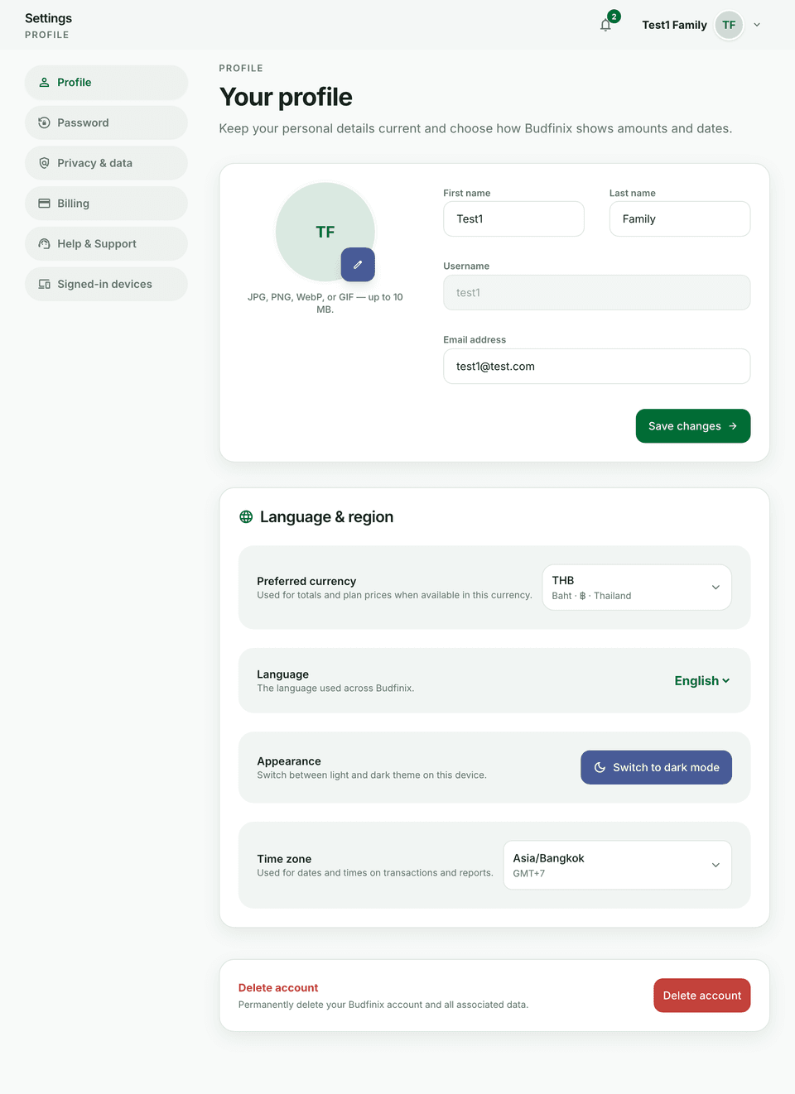The height and width of the screenshot is (1094, 795).
Task: Click the 'Preferred currency' label
Action: (x=306, y=581)
